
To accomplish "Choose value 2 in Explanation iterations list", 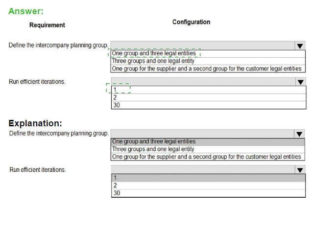I will tap(115, 186).
